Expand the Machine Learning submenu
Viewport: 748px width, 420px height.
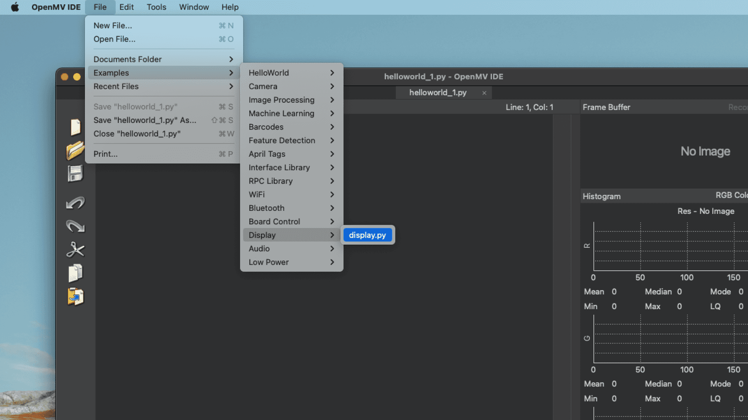click(282, 113)
